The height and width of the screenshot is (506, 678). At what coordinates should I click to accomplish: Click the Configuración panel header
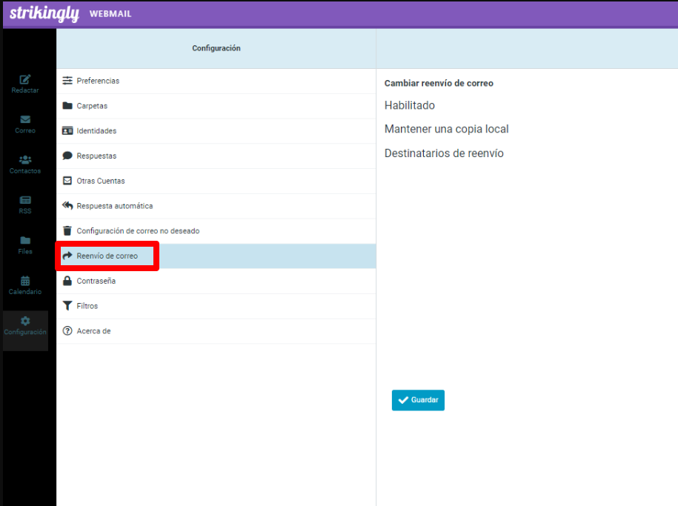click(x=216, y=48)
